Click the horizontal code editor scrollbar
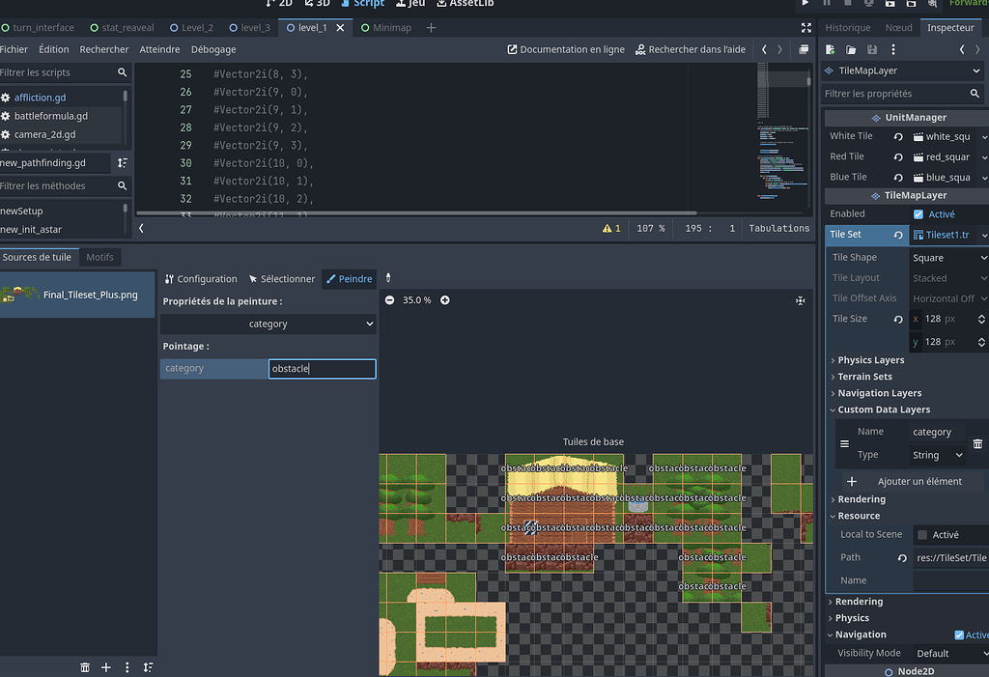 coord(416,213)
